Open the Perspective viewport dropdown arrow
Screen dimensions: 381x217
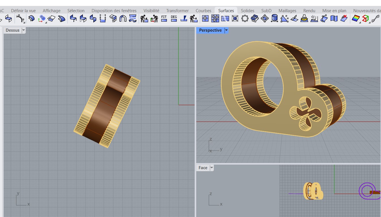pyautogui.click(x=226, y=30)
